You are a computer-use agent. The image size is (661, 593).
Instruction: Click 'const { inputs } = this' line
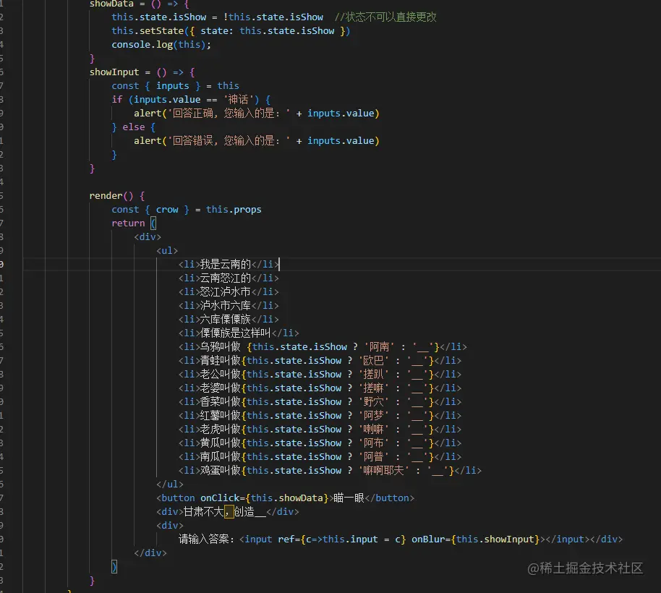point(175,86)
